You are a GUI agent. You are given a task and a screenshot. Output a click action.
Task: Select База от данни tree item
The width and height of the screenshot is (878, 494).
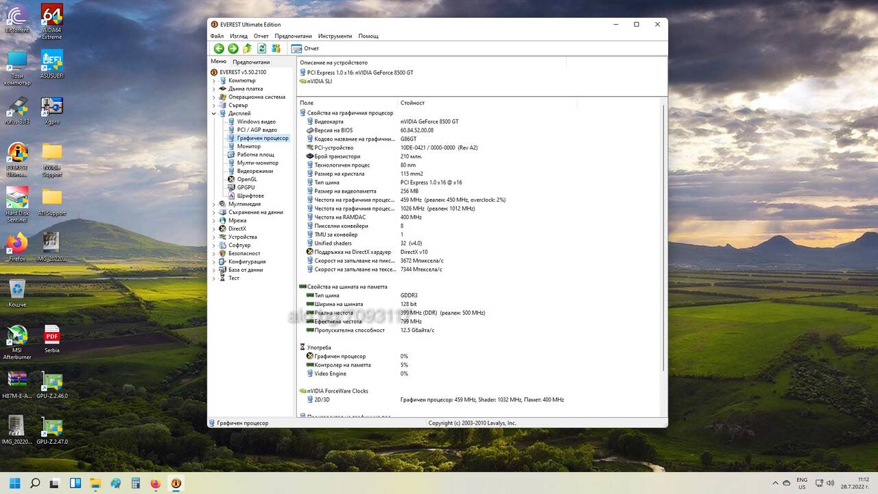[246, 270]
